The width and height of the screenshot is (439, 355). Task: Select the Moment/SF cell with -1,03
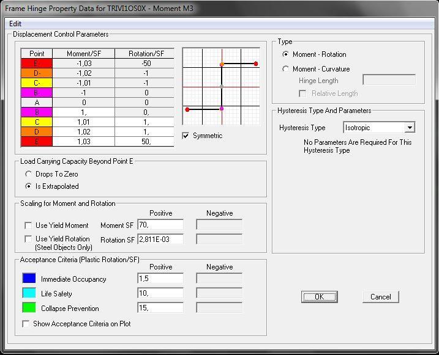coord(83,64)
